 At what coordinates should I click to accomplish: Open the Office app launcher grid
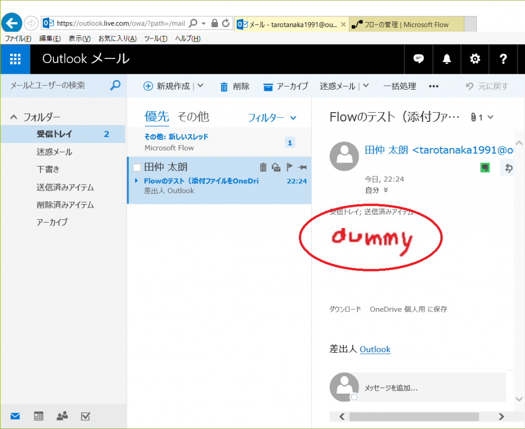[x=15, y=59]
